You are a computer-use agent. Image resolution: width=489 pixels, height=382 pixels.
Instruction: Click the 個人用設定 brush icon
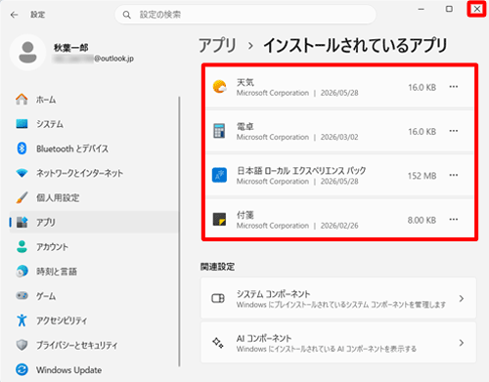coord(22,197)
